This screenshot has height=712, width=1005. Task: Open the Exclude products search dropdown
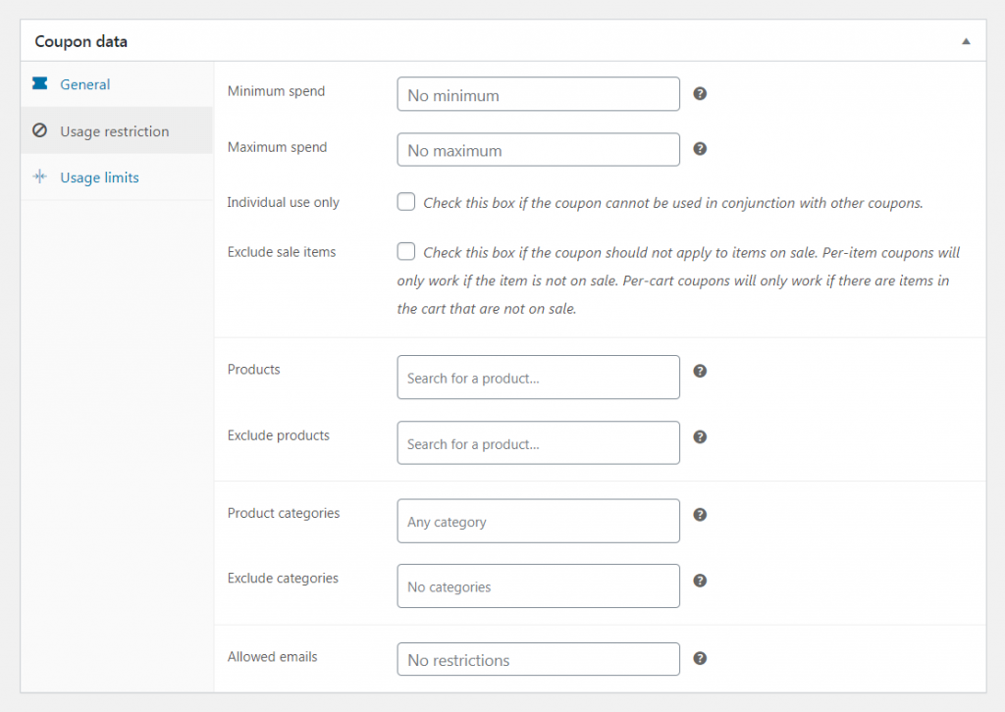tap(539, 442)
